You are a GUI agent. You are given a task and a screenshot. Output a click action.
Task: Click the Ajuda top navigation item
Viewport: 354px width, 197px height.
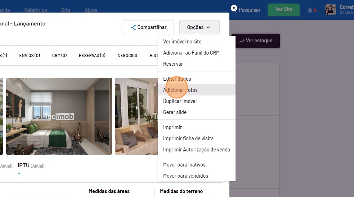click(91, 10)
